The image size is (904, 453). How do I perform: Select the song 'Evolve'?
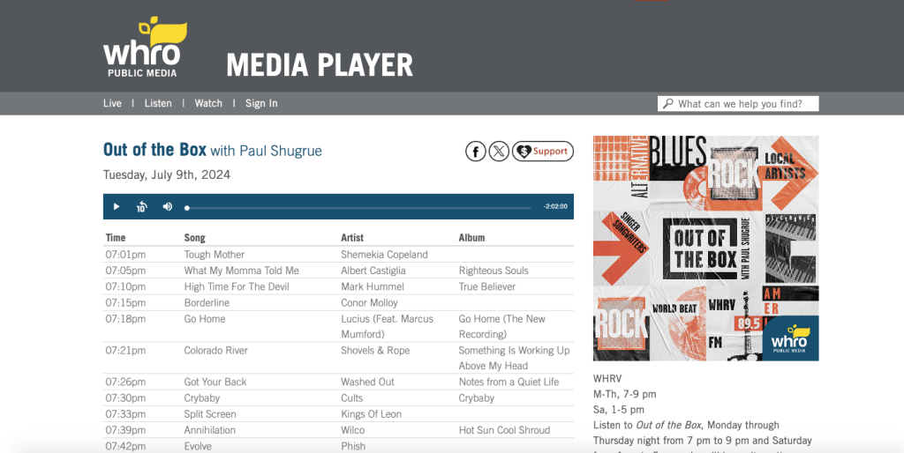198,446
